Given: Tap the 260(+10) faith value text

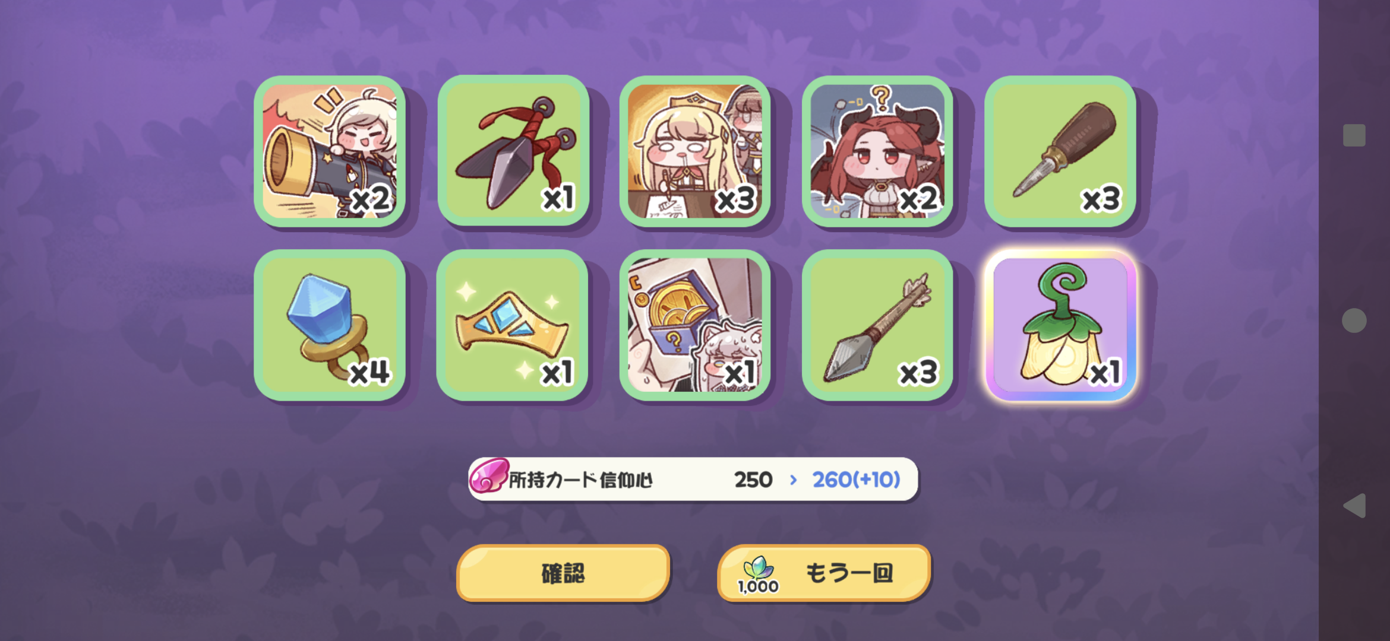Looking at the screenshot, I should pos(856,480).
